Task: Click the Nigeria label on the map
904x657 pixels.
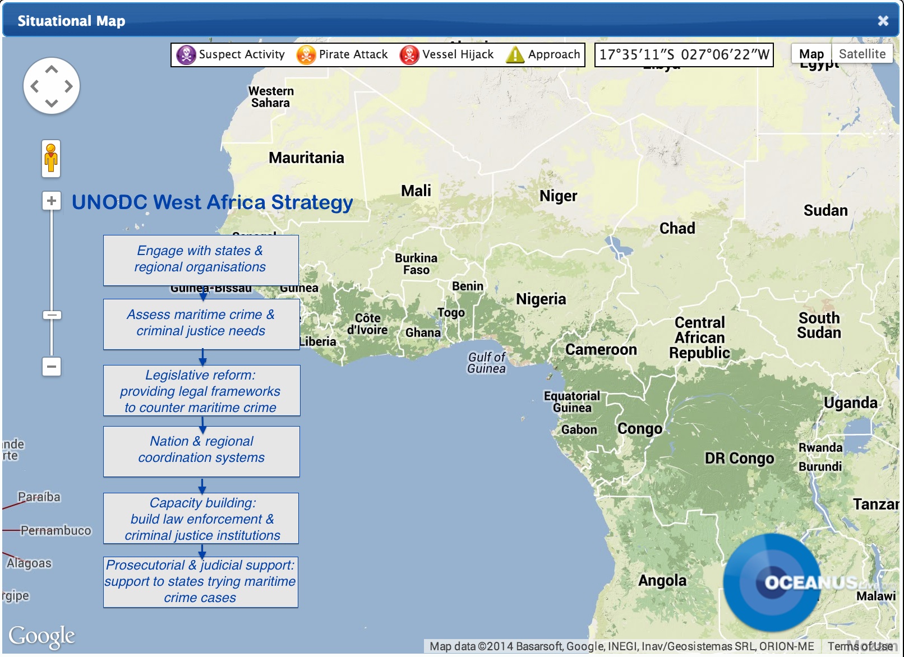Action: tap(541, 299)
